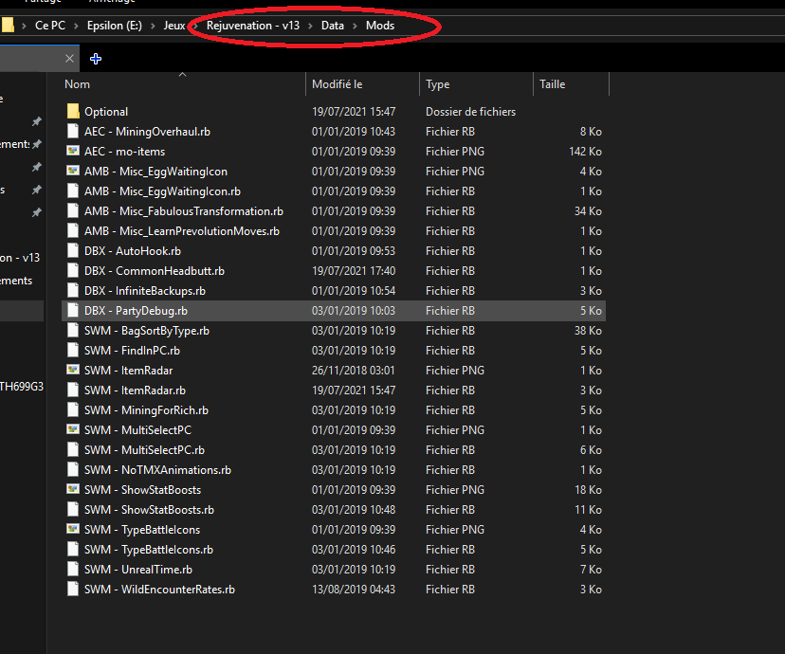Expand the chevron after Epsilon (E:)
Viewport: 785px width, 654px height.
[x=153, y=26]
